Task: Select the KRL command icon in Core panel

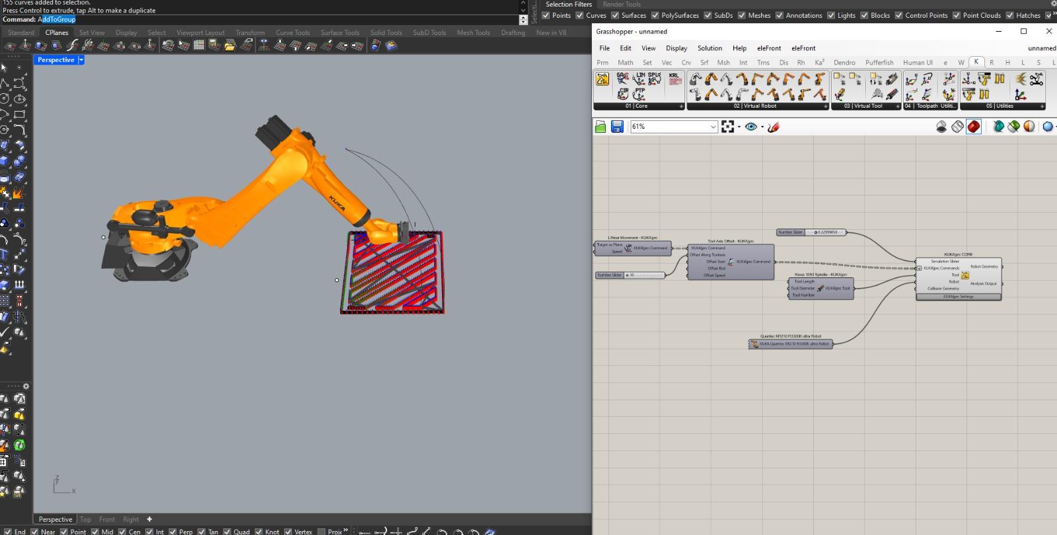Action: coord(674,79)
